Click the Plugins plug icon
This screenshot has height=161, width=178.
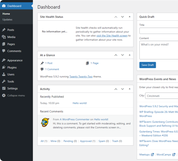click(x=4, y=68)
